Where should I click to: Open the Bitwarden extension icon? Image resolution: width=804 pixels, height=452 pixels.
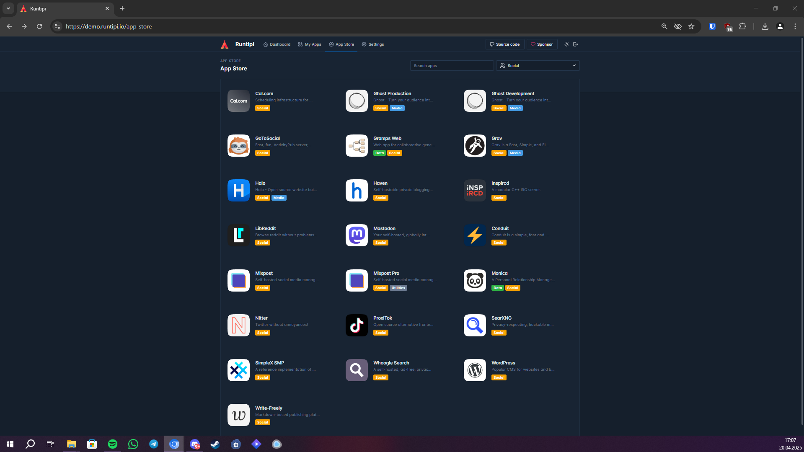pyautogui.click(x=712, y=26)
